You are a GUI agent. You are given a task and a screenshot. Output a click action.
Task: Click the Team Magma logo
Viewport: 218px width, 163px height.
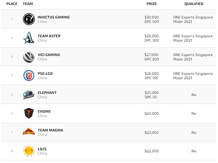(x=29, y=132)
